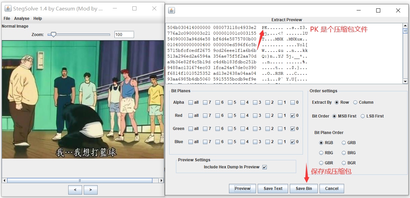
Task: Select GRB bit plane order
Action: coord(344,143)
